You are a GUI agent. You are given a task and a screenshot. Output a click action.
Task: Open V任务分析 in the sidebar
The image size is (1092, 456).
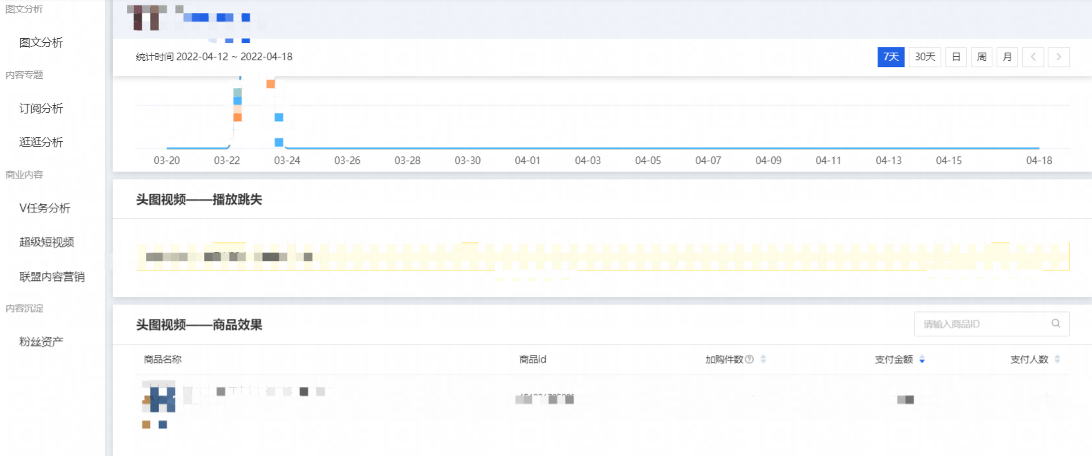(x=45, y=208)
